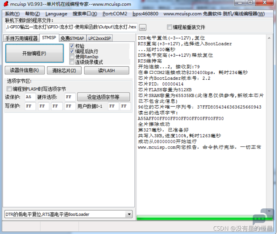This screenshot has height=234, width=277.
Task: Click the 开始编程(P) button
Action: point(35,53)
